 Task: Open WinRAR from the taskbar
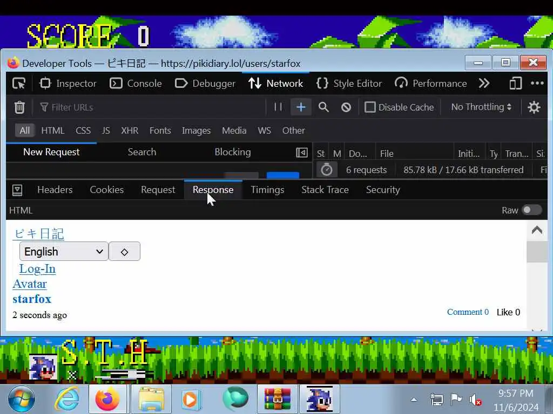tap(278, 399)
